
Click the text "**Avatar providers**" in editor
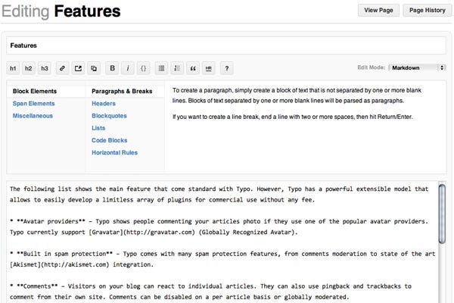[51, 221]
